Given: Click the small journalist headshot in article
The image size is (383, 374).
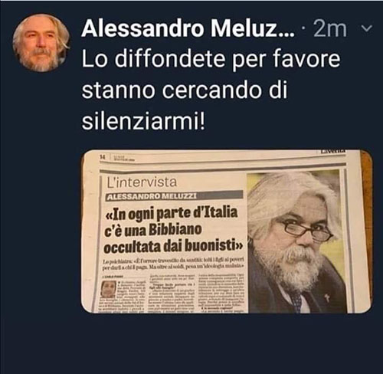Looking at the screenshot, I should [x=108, y=290].
